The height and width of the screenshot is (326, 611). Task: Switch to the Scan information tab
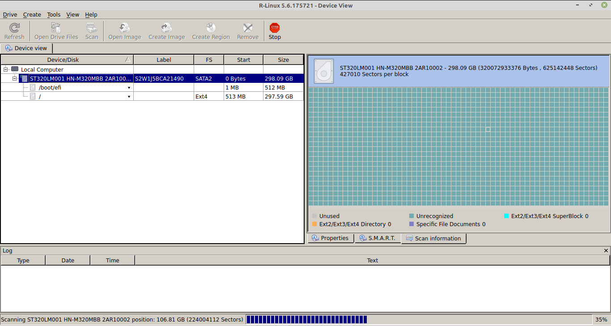[x=433, y=238]
